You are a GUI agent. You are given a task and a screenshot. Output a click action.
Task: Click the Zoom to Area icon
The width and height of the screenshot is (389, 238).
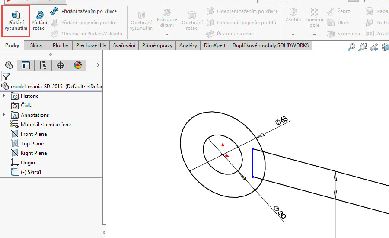(x=363, y=47)
